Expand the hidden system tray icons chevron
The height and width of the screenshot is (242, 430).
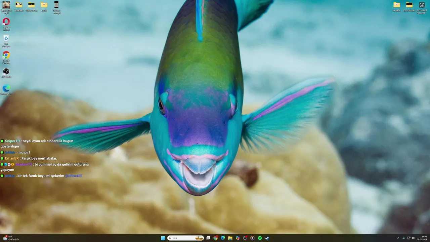[x=398, y=238]
